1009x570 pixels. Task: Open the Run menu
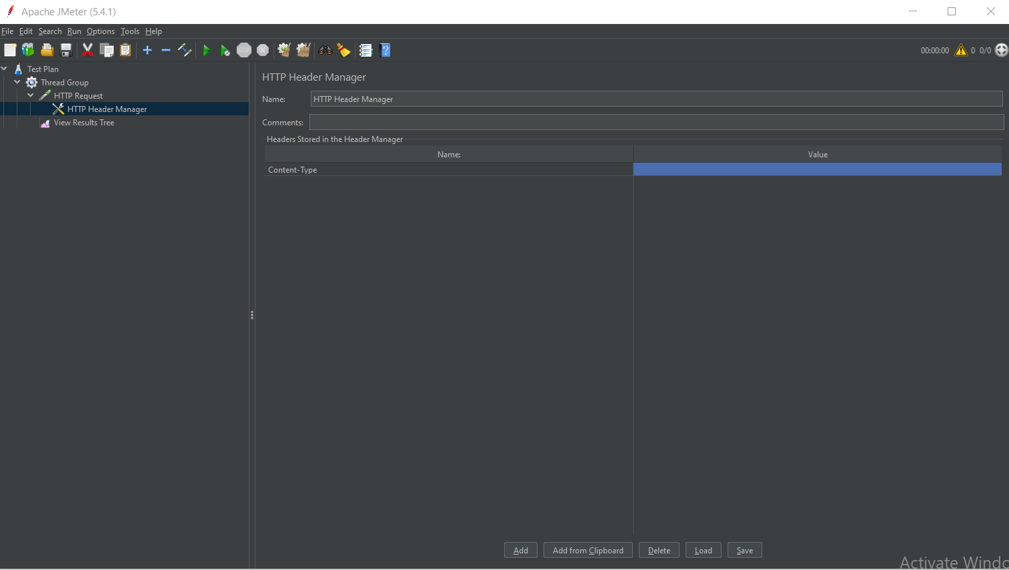click(x=74, y=31)
